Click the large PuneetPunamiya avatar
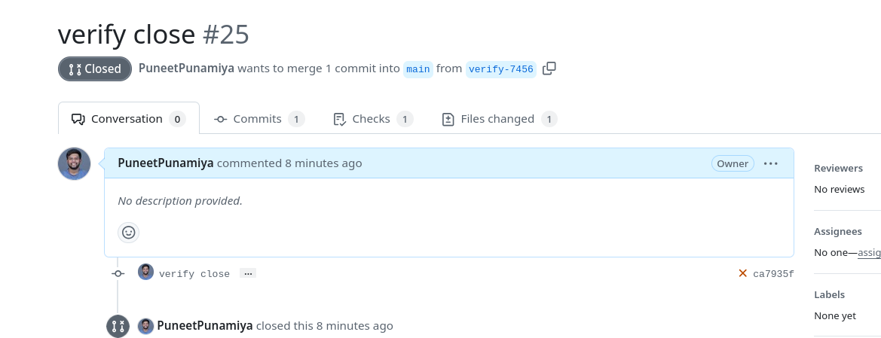Viewport: 881px width, 338px height. pyautogui.click(x=75, y=163)
